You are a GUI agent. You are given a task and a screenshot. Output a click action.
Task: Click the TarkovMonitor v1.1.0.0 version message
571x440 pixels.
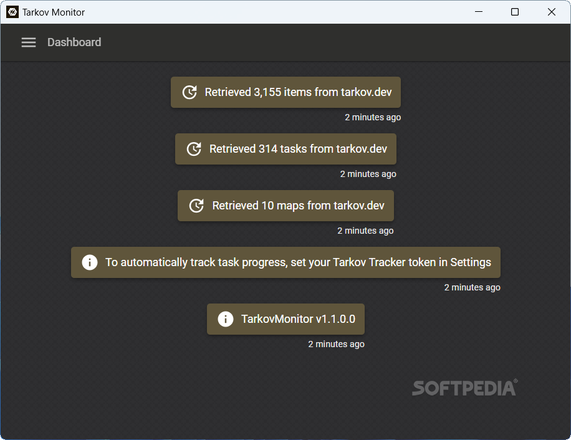[286, 319]
